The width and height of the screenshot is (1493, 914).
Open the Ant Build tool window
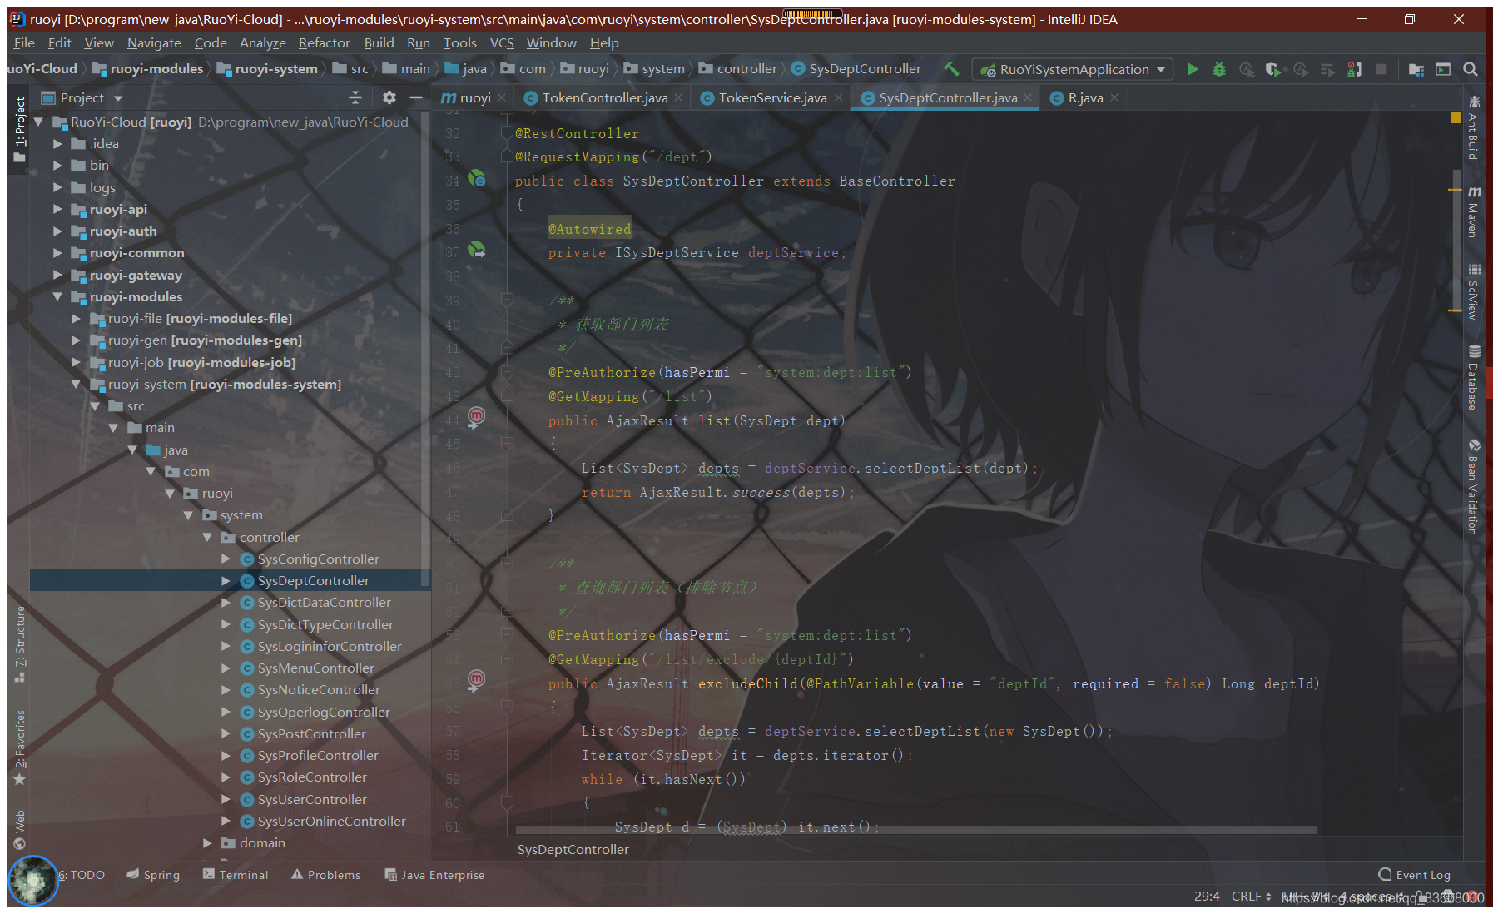point(1474,127)
